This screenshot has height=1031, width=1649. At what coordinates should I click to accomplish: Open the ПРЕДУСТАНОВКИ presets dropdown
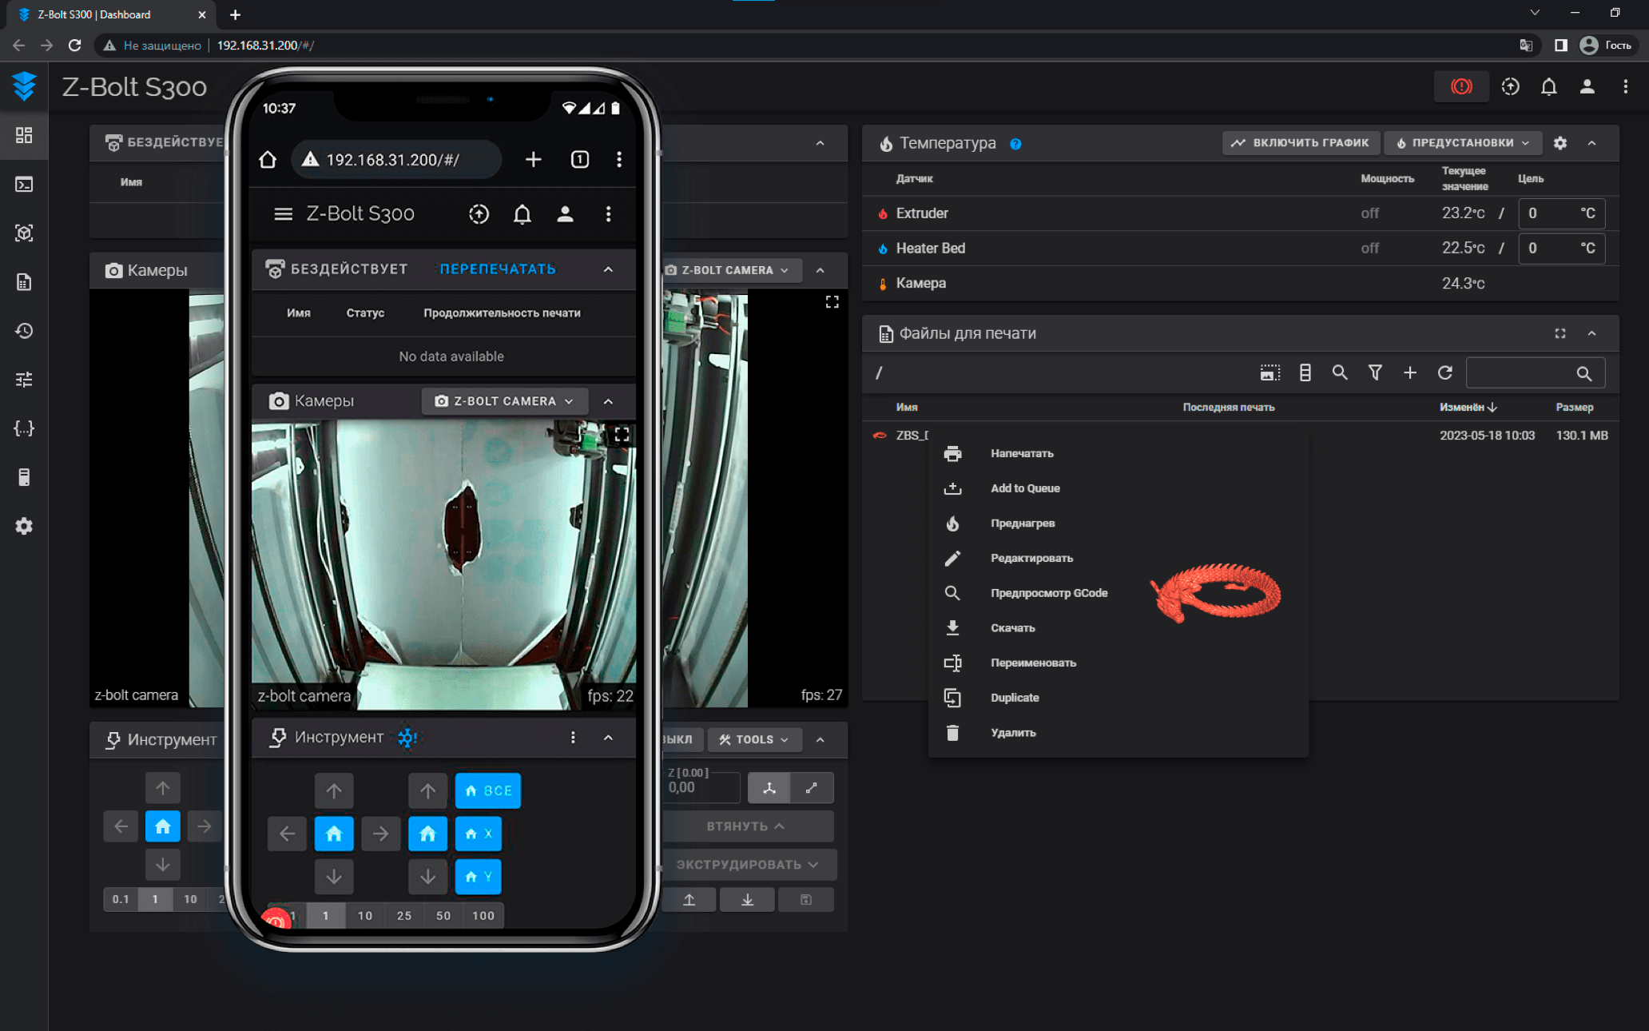[1462, 143]
